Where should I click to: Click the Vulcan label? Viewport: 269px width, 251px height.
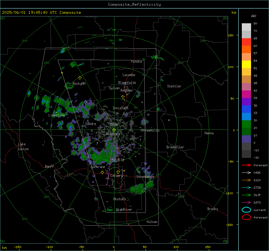point(152,222)
